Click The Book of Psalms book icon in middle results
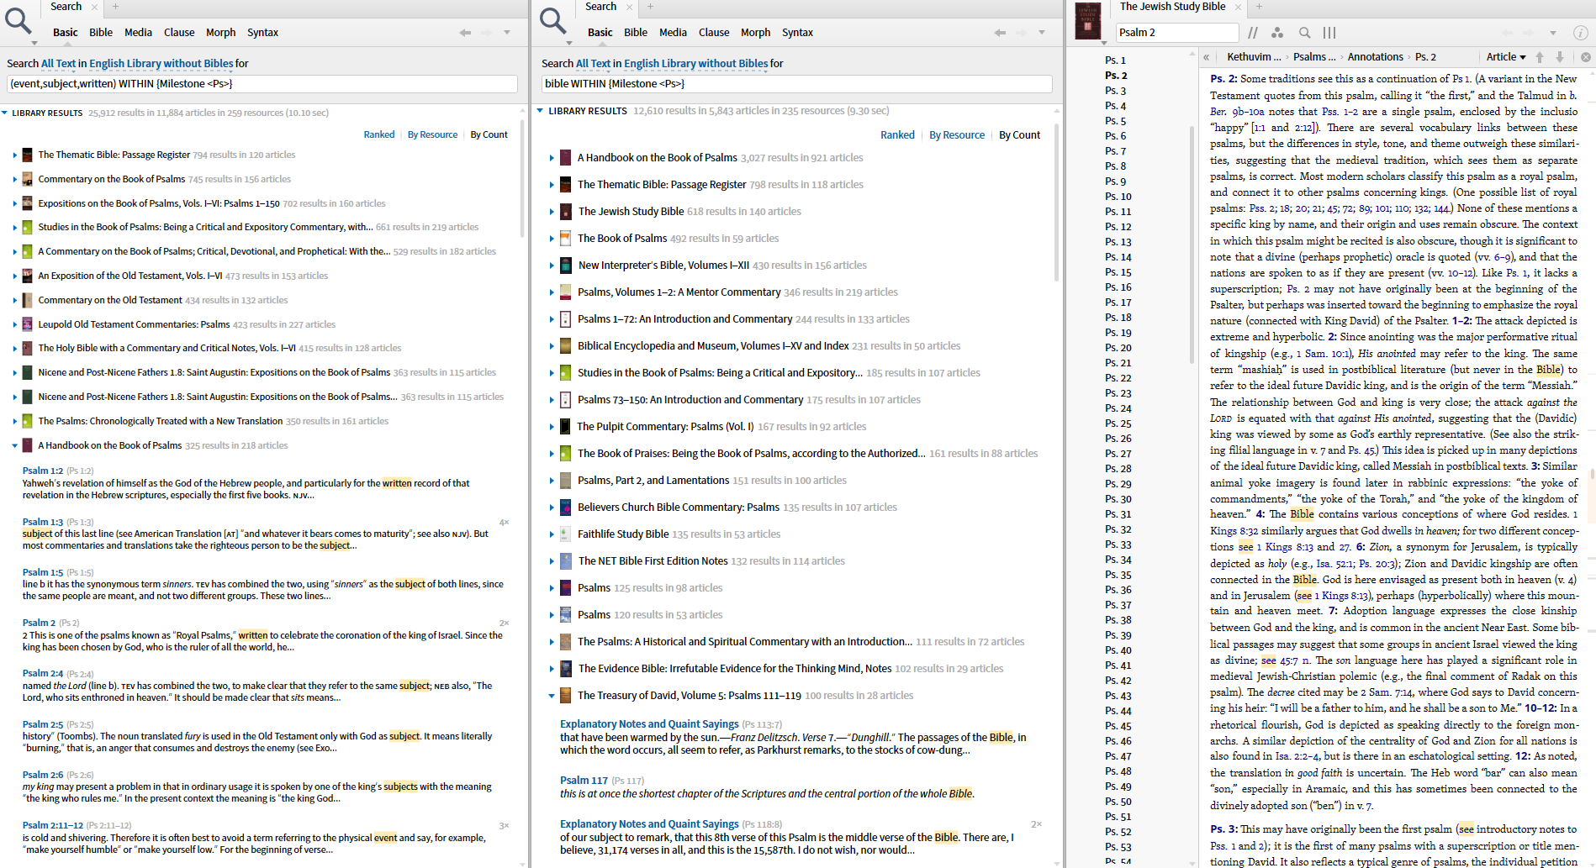Viewport: 1596px width, 868px height. [566, 239]
